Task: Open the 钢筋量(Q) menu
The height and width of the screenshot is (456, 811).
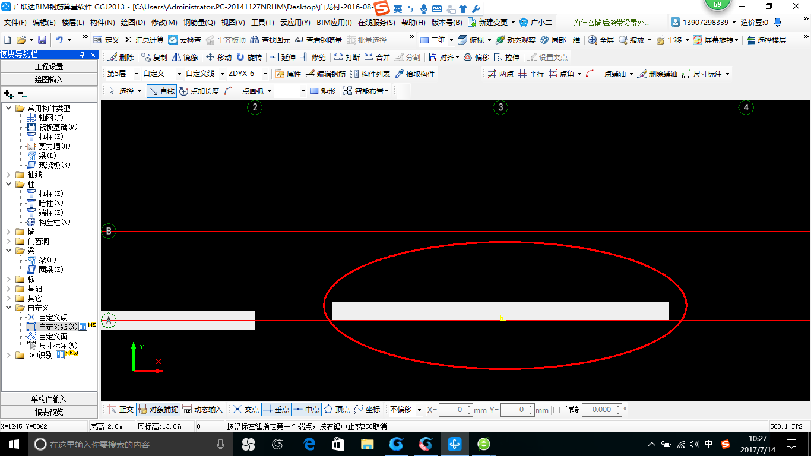Action: pos(199,23)
